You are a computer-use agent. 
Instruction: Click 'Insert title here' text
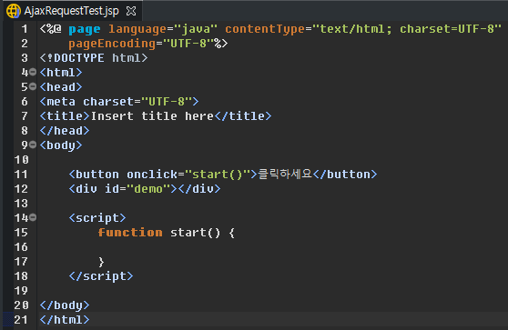(152, 116)
